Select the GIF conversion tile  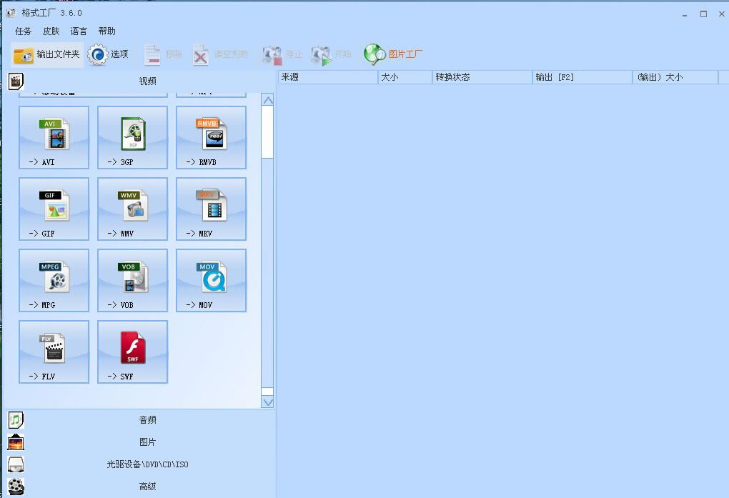tap(54, 209)
